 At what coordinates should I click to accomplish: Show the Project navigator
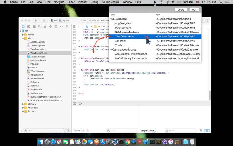23,27
